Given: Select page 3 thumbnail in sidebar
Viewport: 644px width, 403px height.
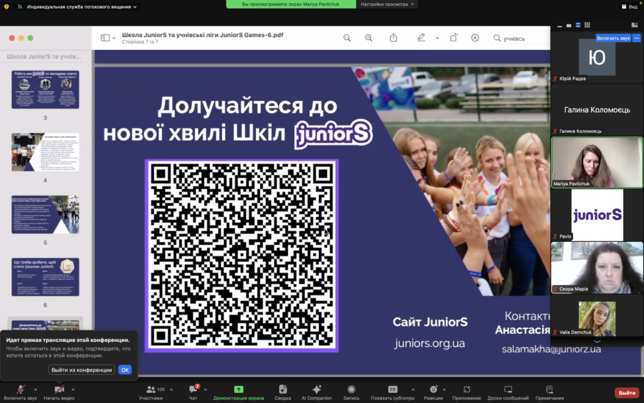Looking at the screenshot, I should point(45,89).
